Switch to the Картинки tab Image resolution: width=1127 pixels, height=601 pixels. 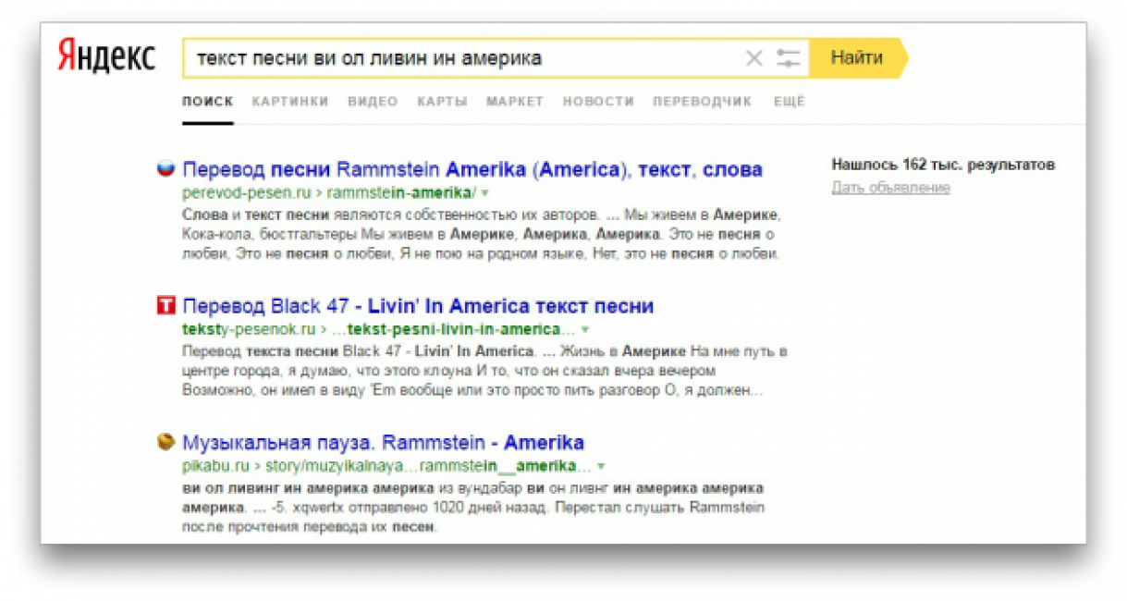tap(289, 102)
